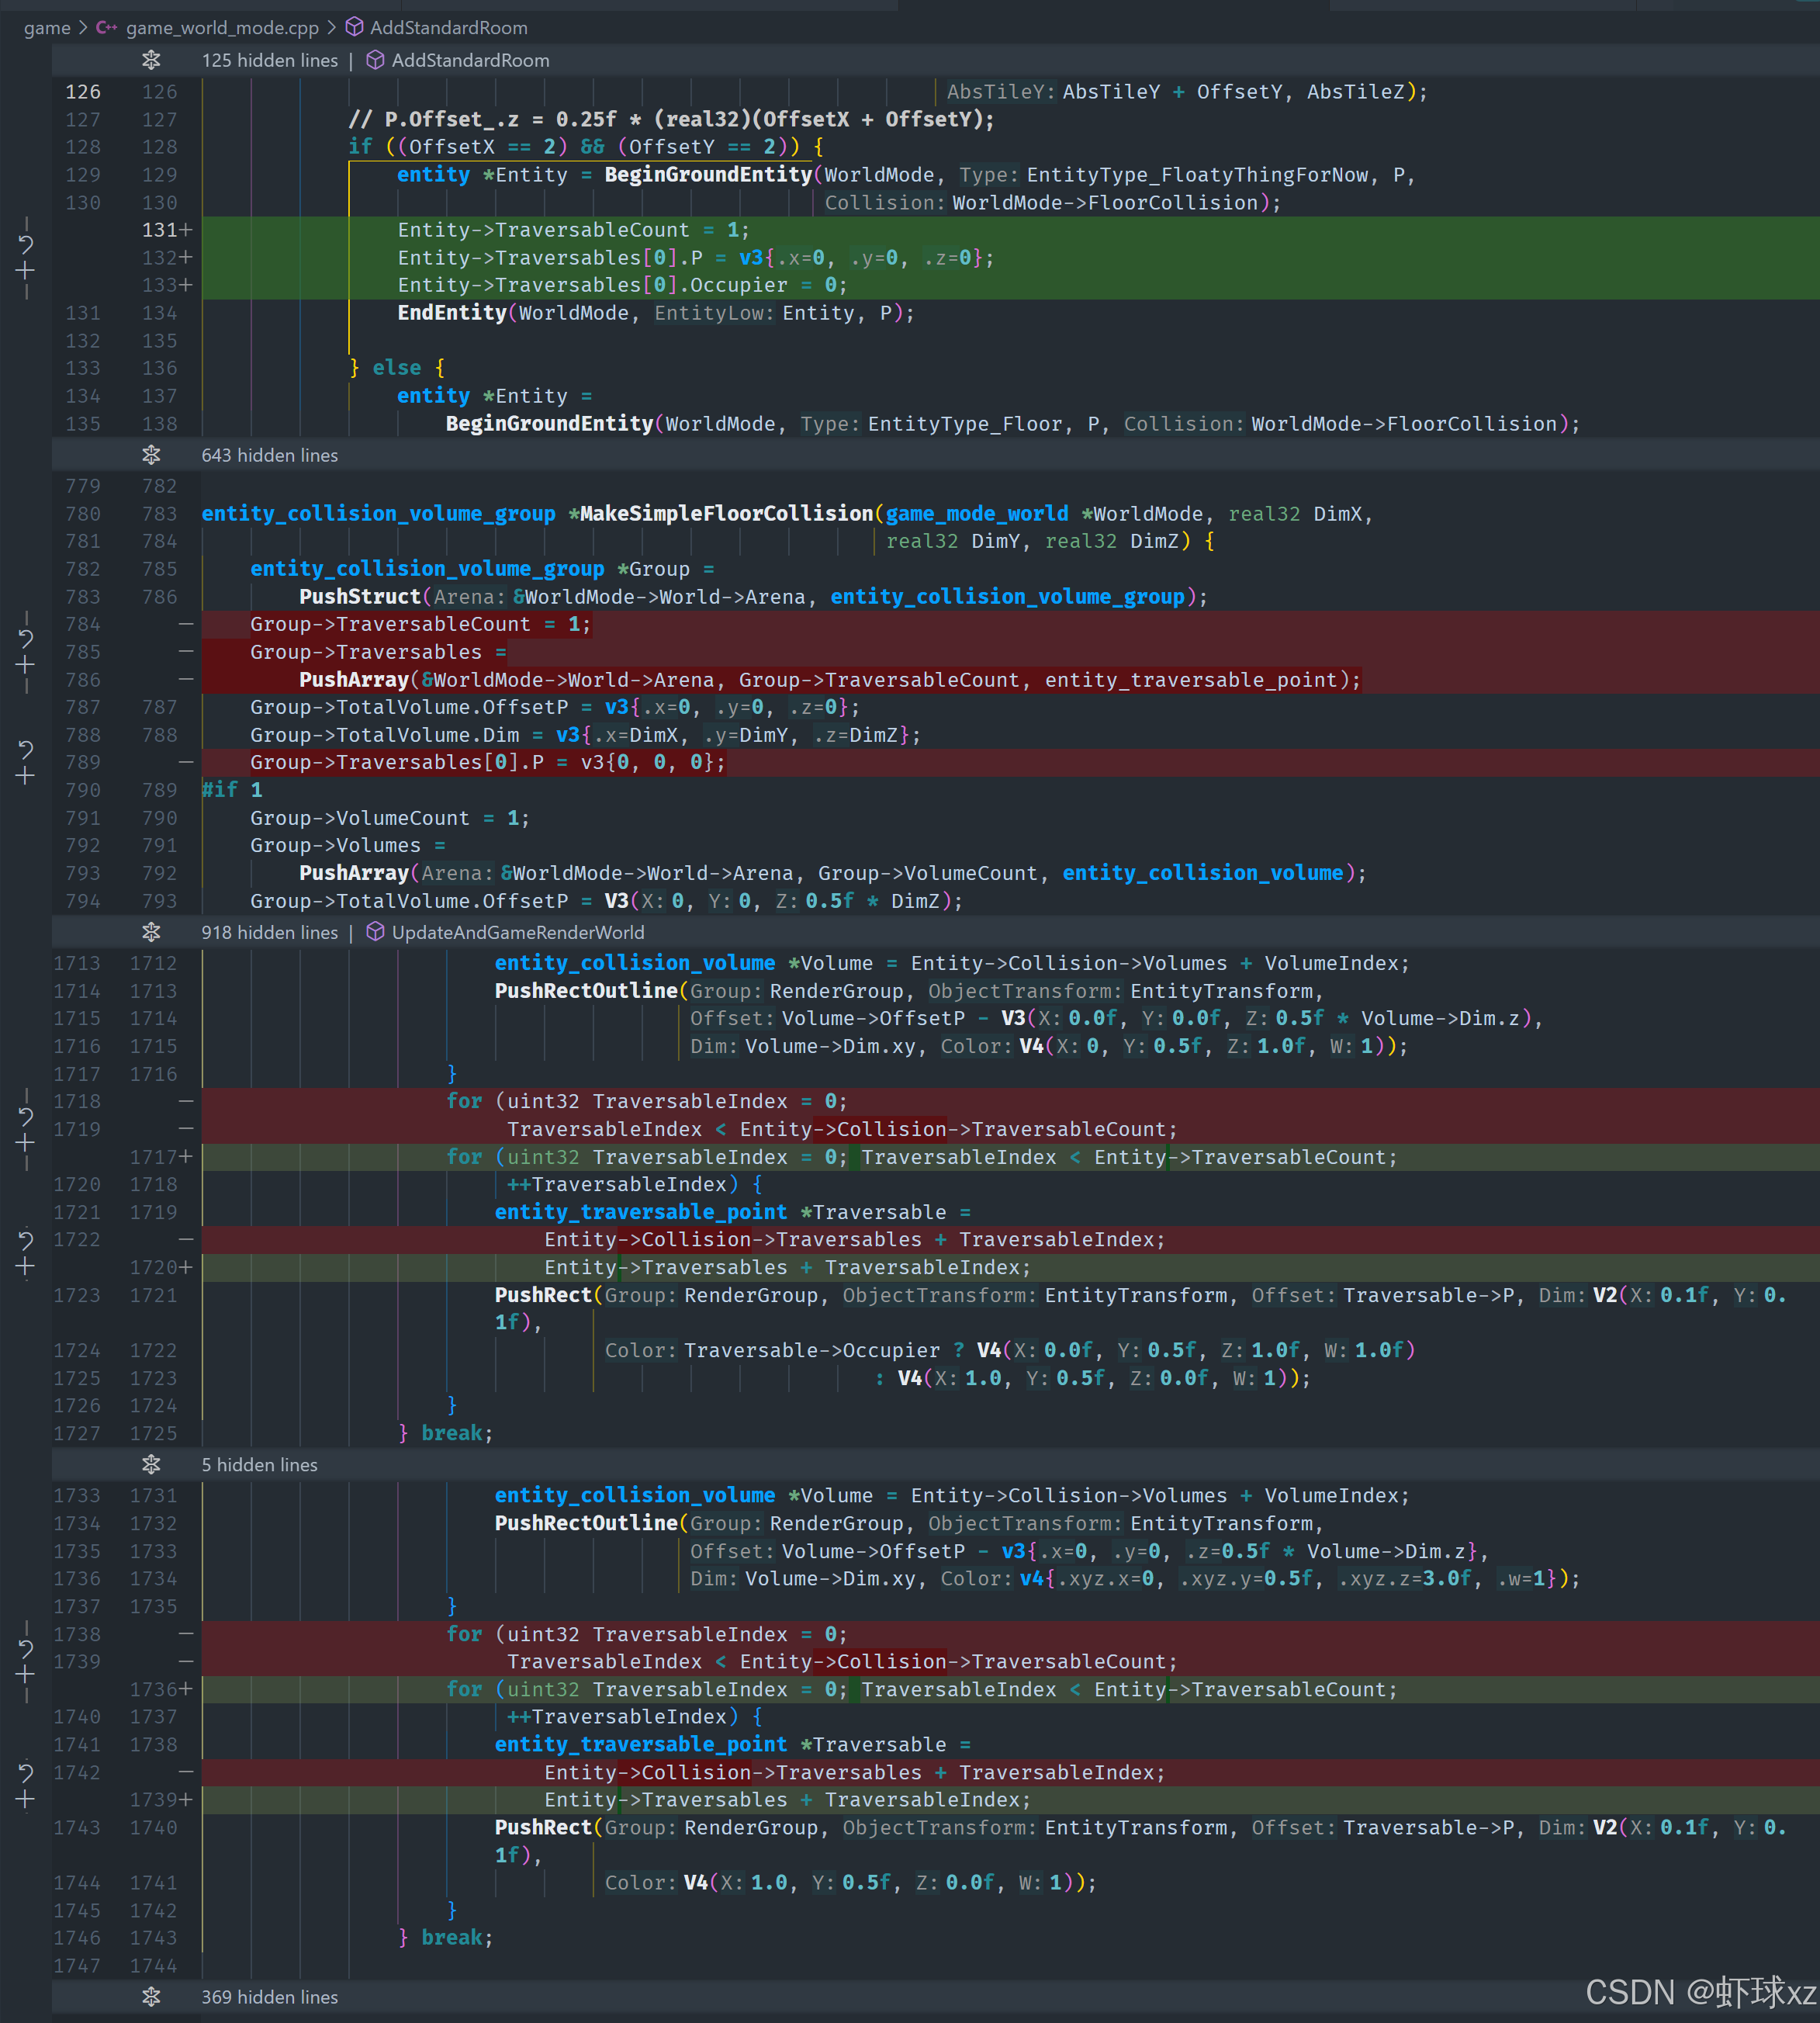The image size is (1820, 2023).
Task: Revert the for-loop change at line 1718
Action: [26, 1116]
